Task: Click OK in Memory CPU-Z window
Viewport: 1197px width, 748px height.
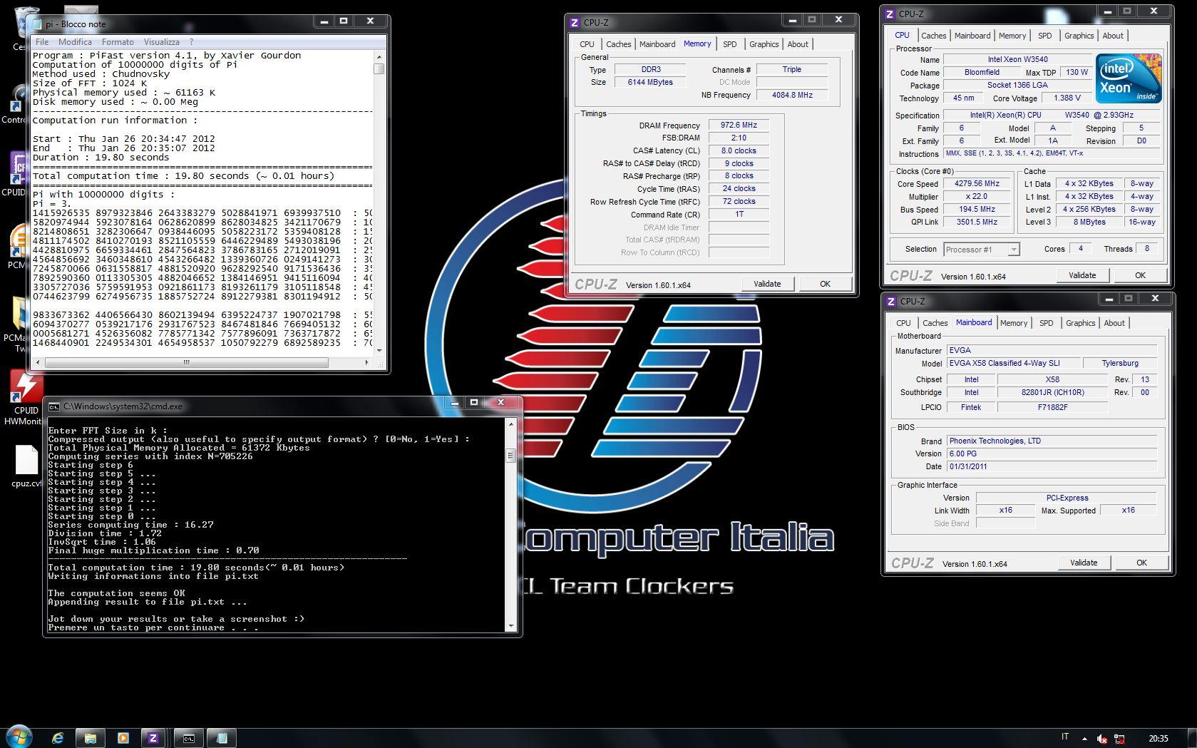Action: (825, 284)
